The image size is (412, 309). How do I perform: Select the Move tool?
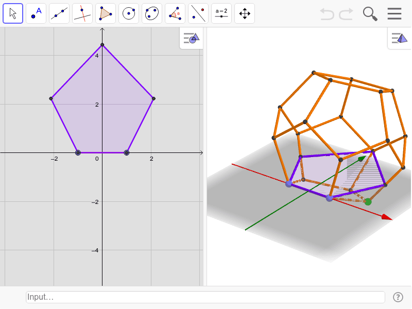(x=13, y=13)
